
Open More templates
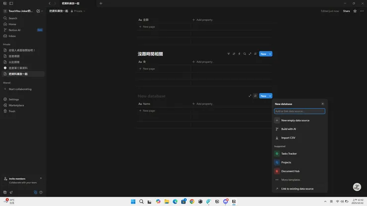click(300, 180)
